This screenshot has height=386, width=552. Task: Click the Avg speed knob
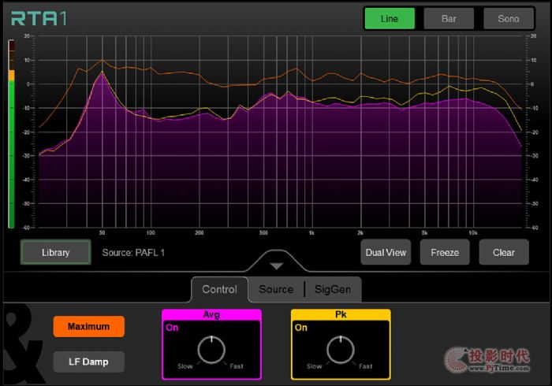(211, 351)
